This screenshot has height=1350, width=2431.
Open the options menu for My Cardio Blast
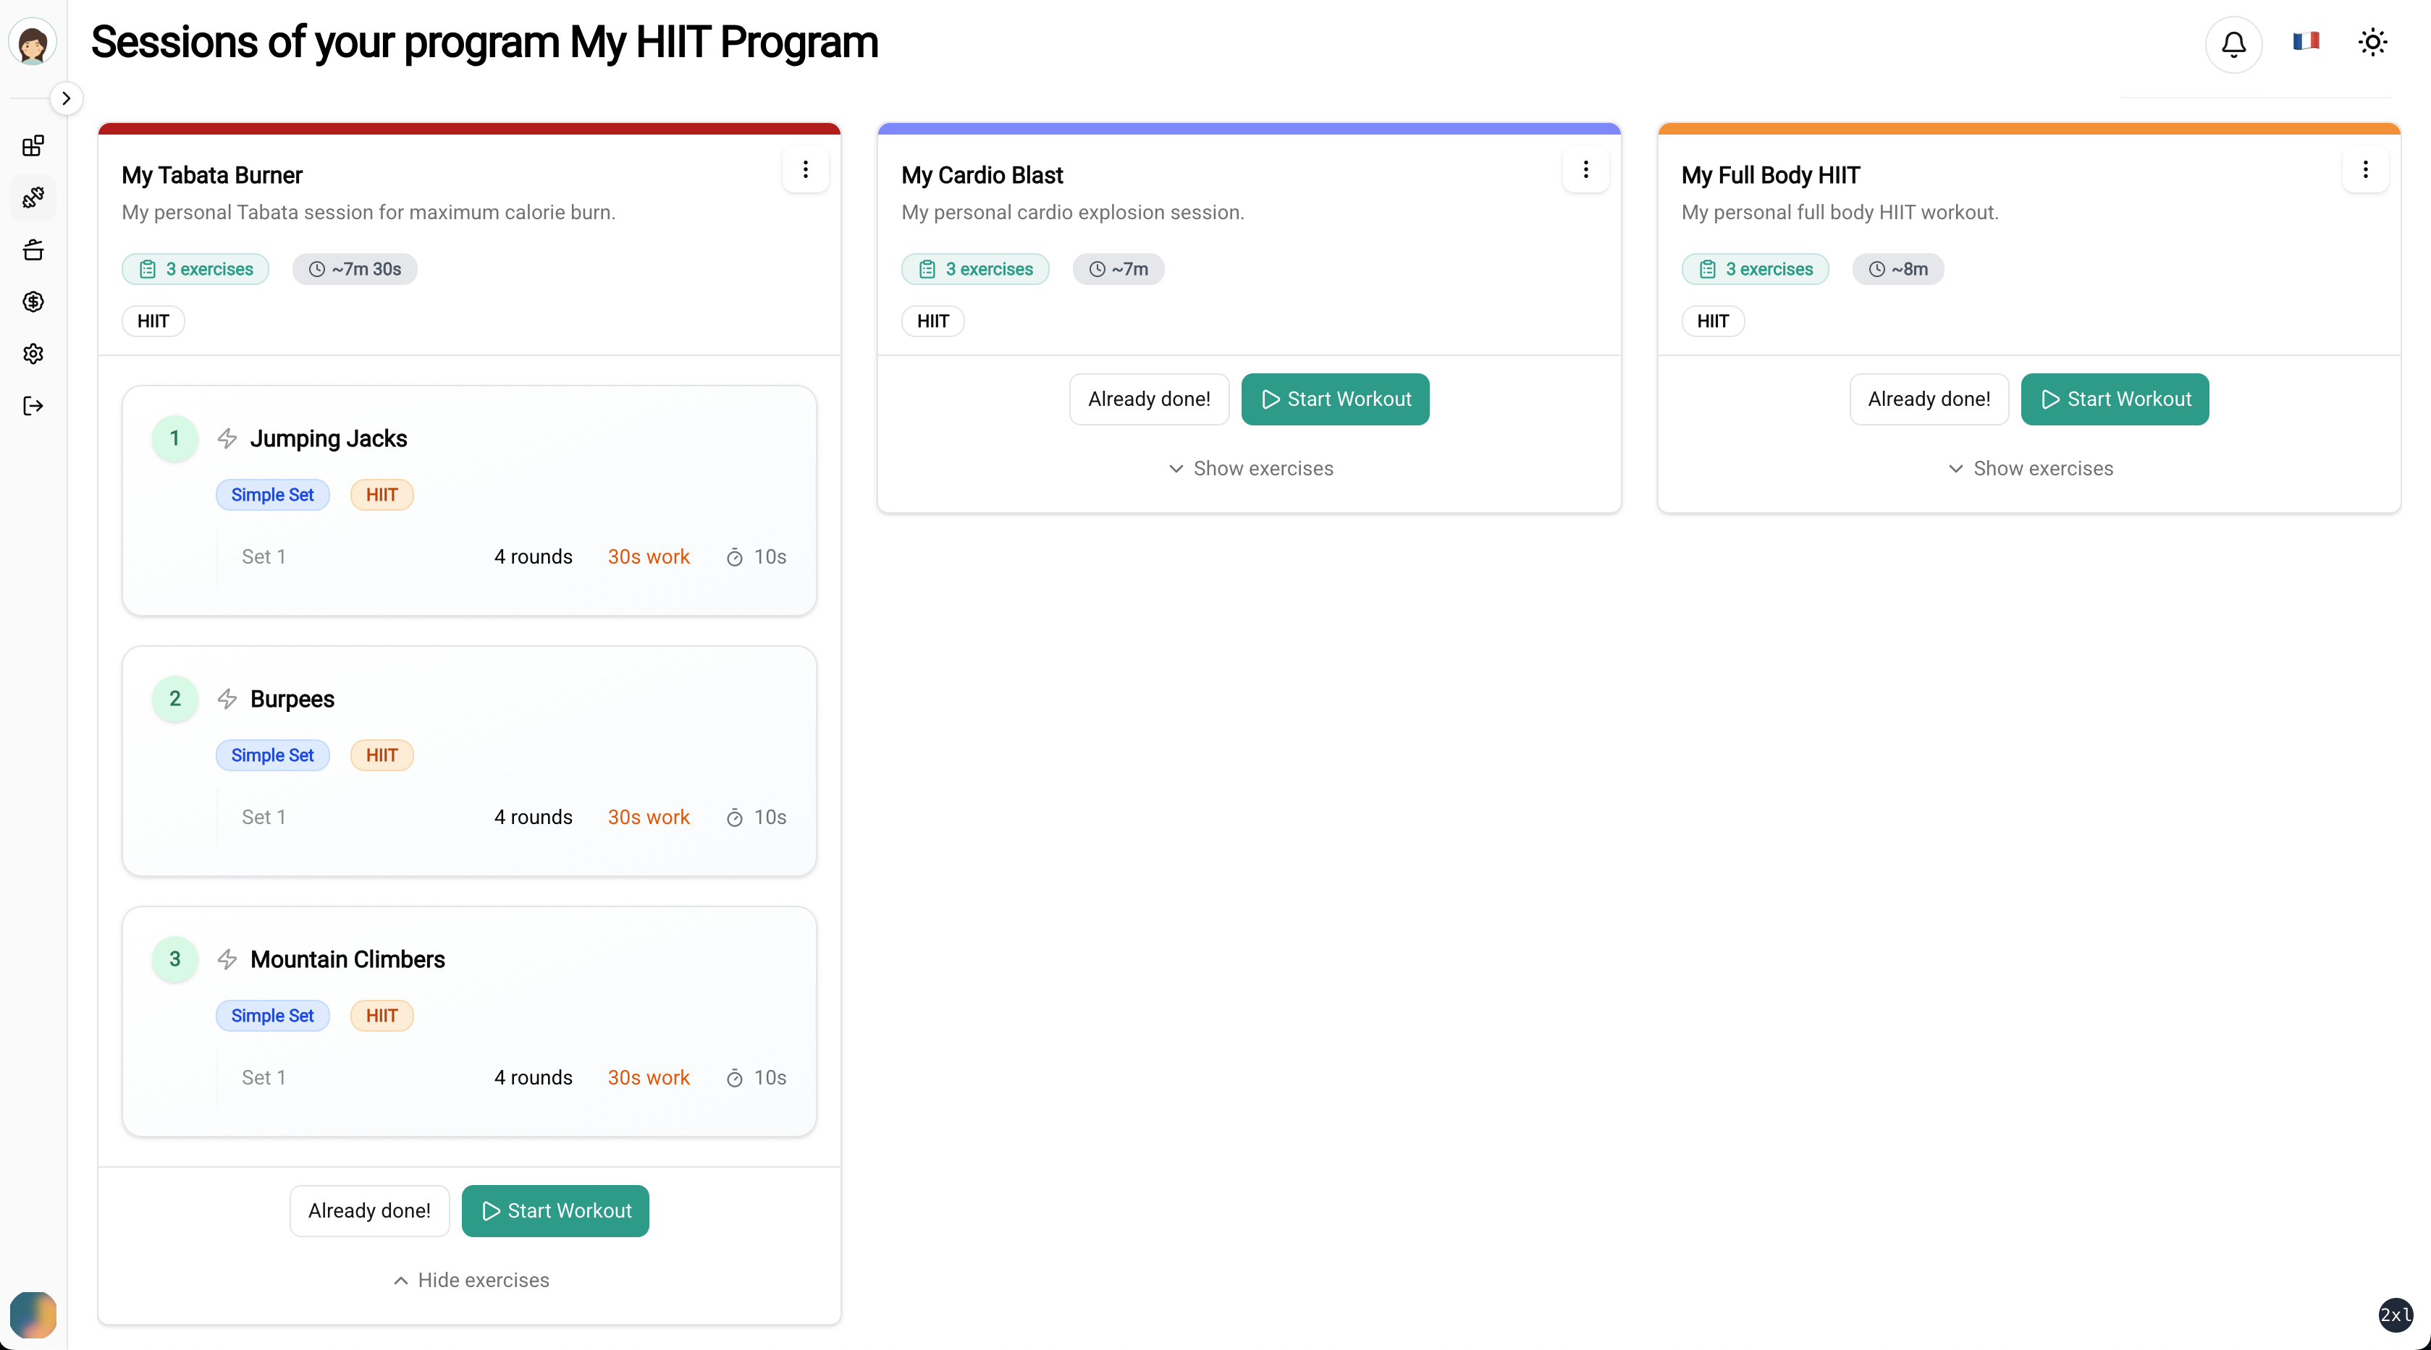tap(1586, 170)
